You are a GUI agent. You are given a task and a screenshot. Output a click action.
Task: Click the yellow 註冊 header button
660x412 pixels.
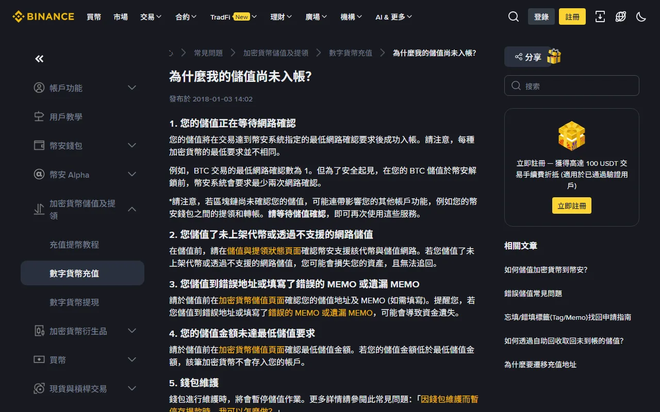[x=572, y=16]
